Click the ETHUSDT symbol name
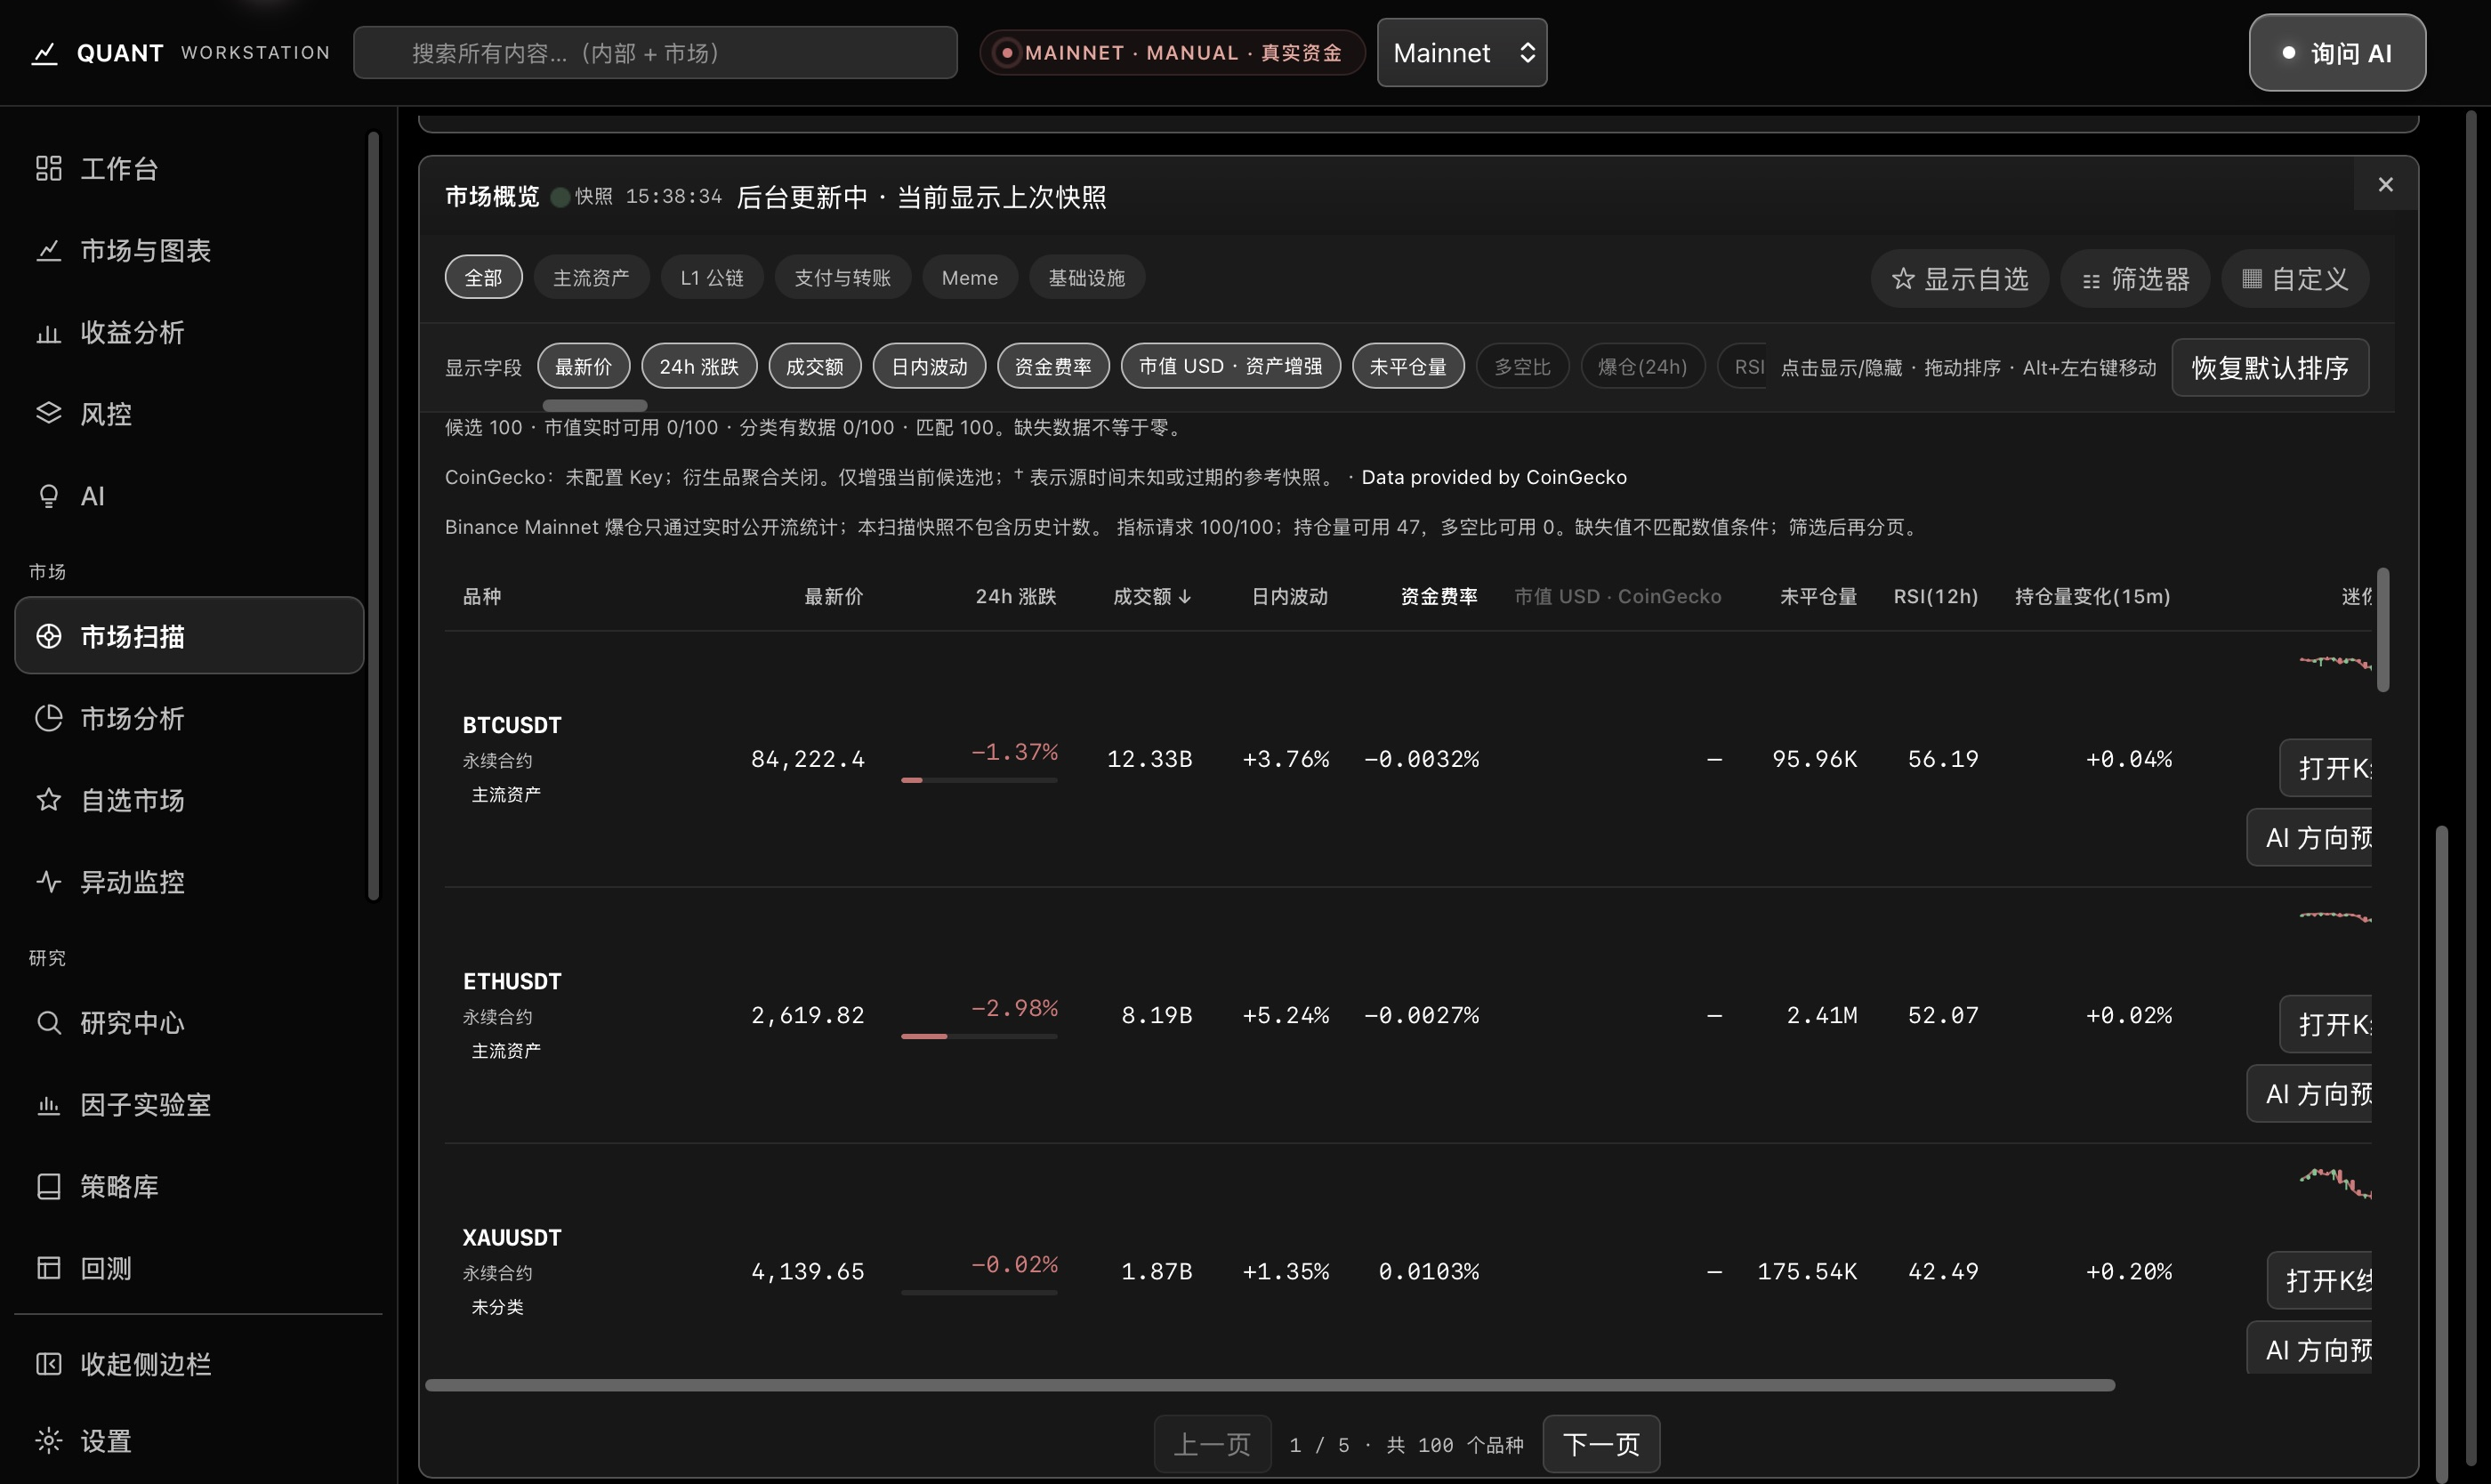This screenshot has width=2491, height=1484. (x=512, y=981)
